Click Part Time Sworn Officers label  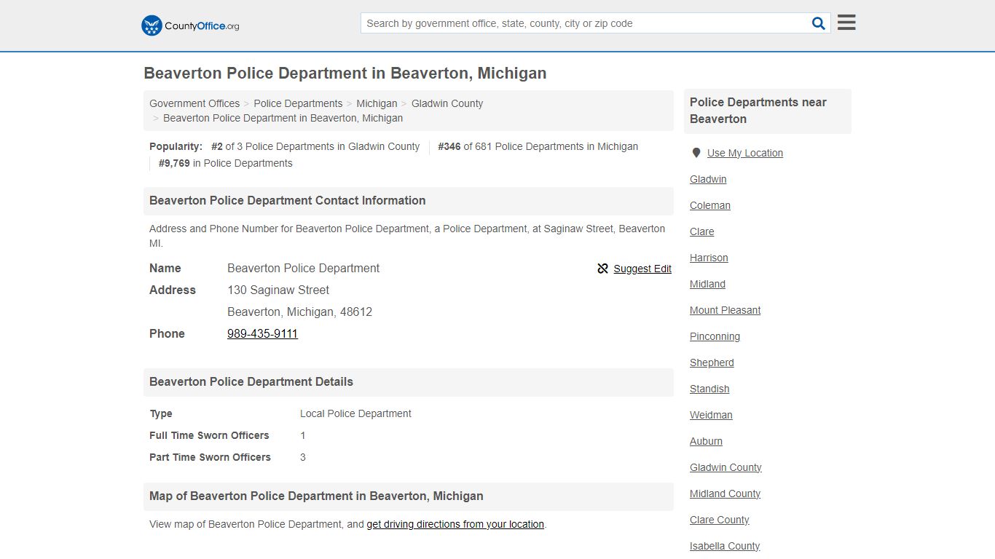(x=210, y=457)
